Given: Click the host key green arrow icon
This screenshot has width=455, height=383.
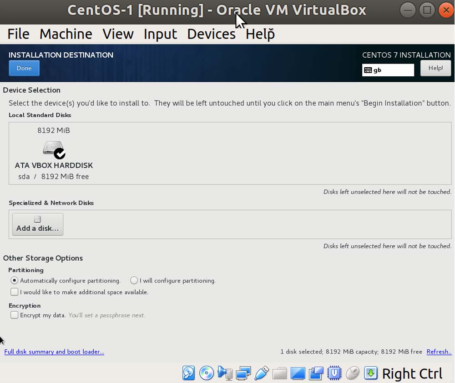Looking at the screenshot, I should tap(370, 373).
